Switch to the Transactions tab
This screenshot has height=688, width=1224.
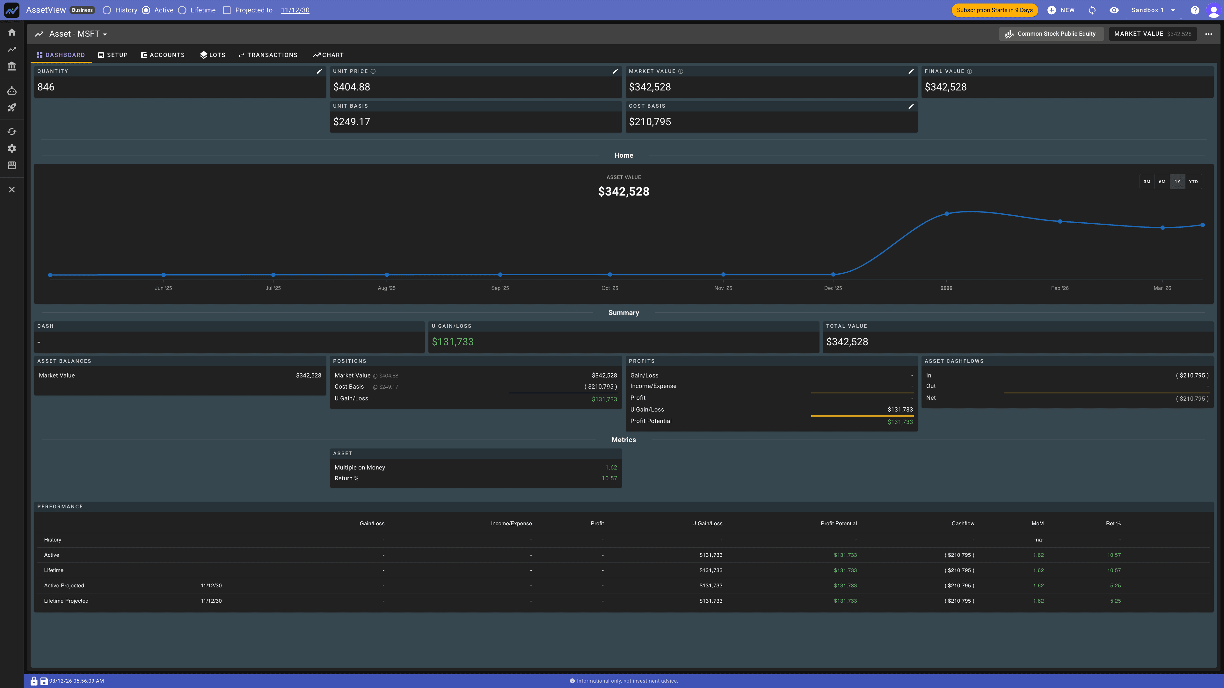pyautogui.click(x=268, y=55)
